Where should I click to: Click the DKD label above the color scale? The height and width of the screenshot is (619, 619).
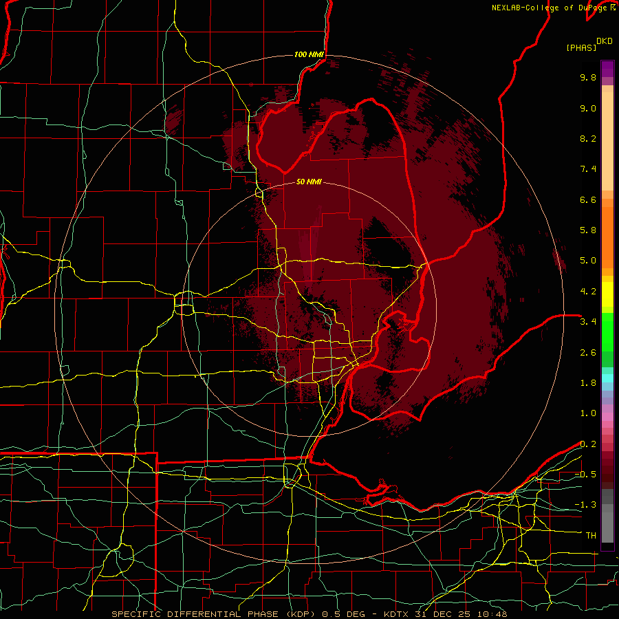605,41
